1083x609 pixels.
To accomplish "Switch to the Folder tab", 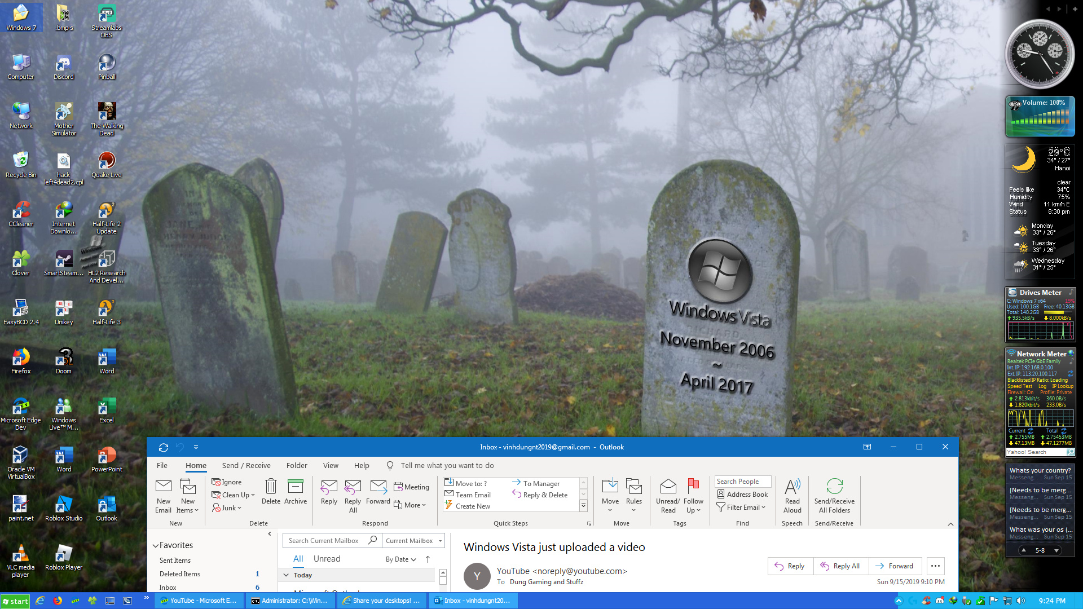I will [297, 465].
